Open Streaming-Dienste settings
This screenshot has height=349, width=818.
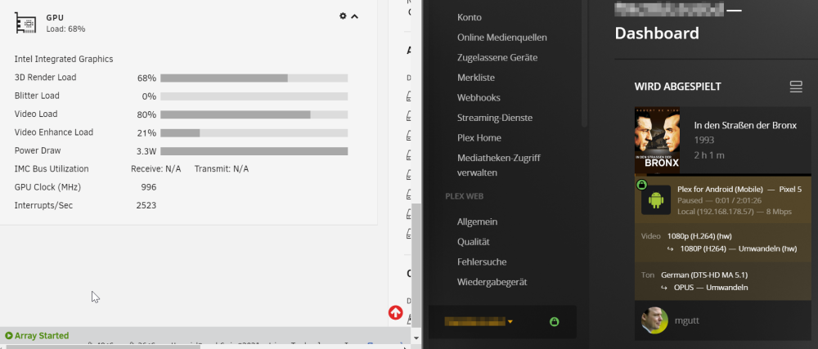[x=495, y=118]
